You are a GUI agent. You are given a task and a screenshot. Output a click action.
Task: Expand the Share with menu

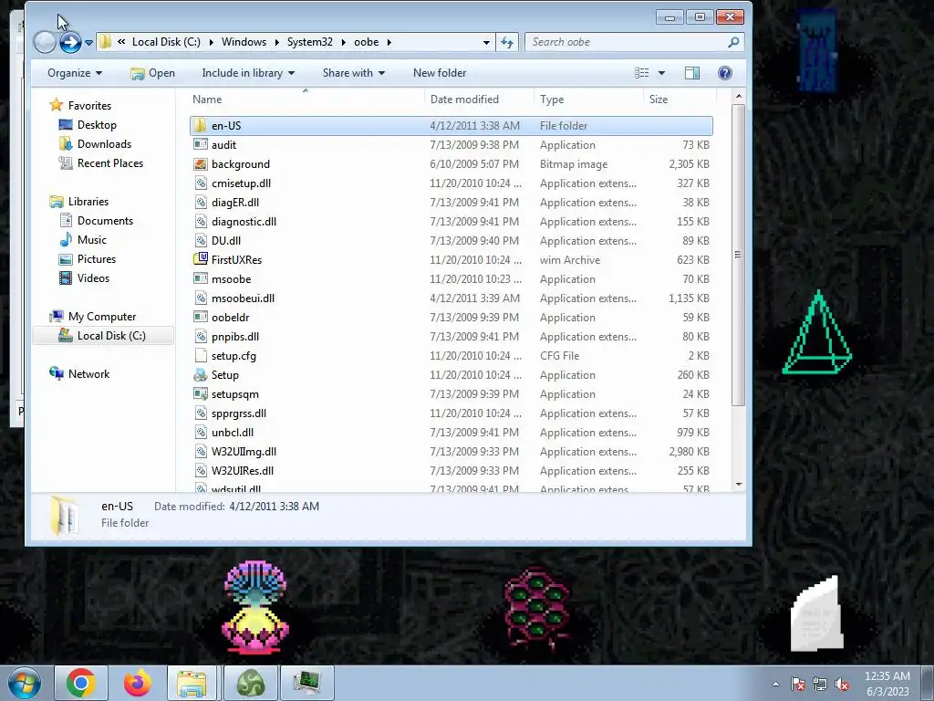point(354,73)
